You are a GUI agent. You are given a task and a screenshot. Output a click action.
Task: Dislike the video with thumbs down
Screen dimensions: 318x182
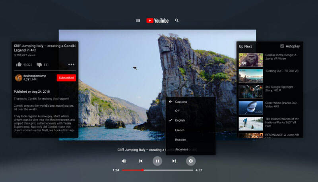point(39,65)
